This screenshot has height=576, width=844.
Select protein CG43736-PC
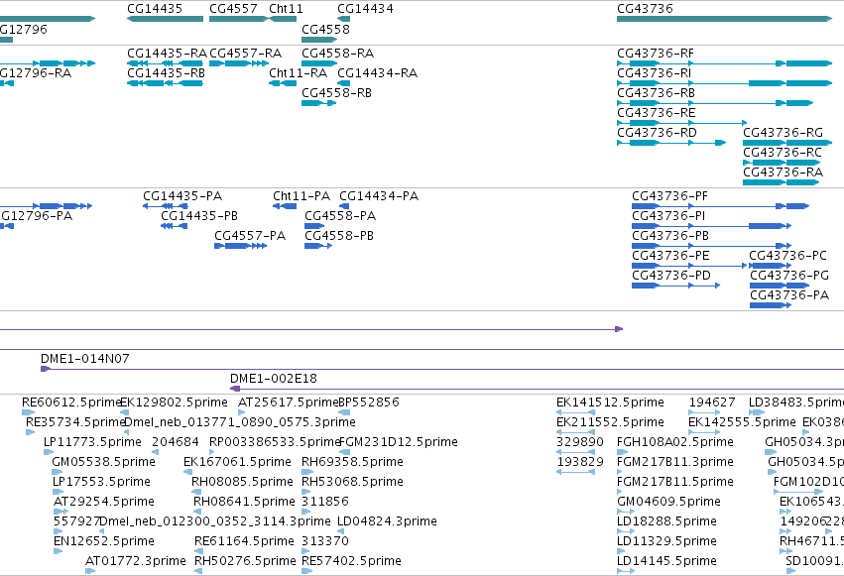(788, 256)
